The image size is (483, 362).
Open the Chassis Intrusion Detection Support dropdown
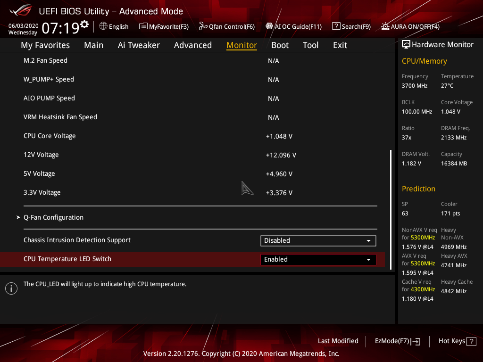click(318, 240)
